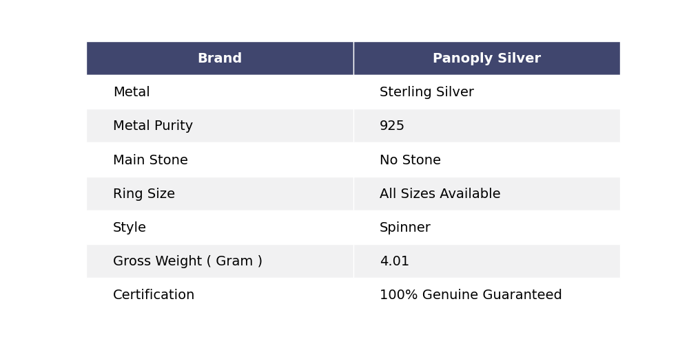
Task: Click the 925 purity value
Action: (392, 126)
